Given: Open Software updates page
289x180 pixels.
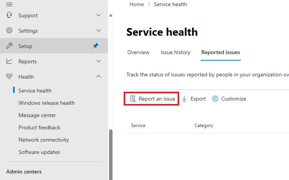Looking at the screenshot, I should 39,152.
